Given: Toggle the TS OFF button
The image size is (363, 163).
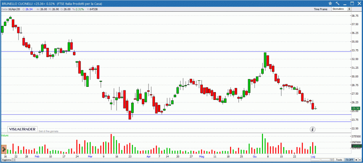Looking at the screenshot, I should pyautogui.click(x=349, y=160).
